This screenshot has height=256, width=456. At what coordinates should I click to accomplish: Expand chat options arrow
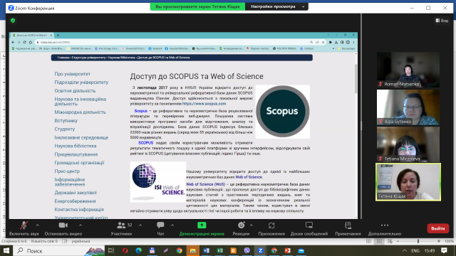[172, 225]
